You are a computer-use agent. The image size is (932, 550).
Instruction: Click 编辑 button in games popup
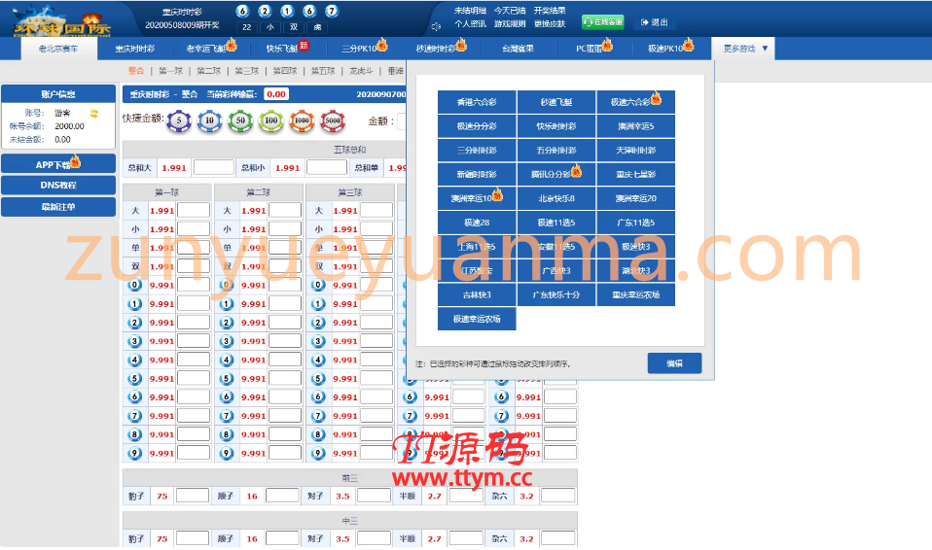pos(674,363)
